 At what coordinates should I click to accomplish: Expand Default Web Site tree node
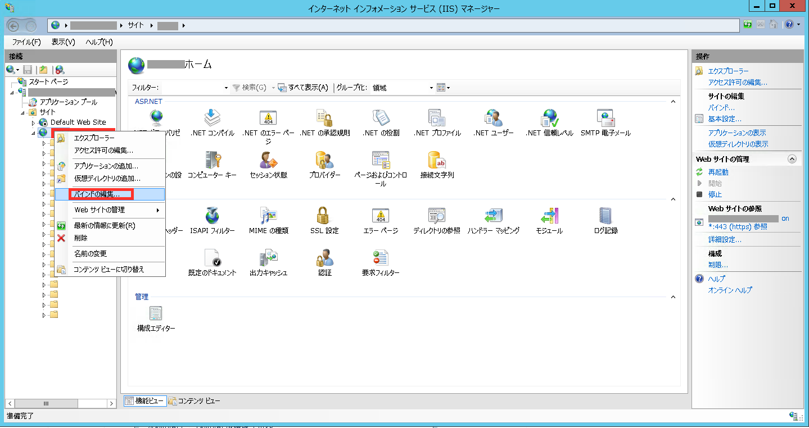[33, 122]
